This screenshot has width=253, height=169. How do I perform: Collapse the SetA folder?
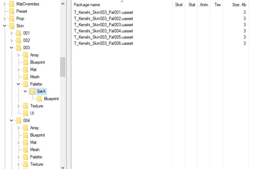(x=25, y=91)
